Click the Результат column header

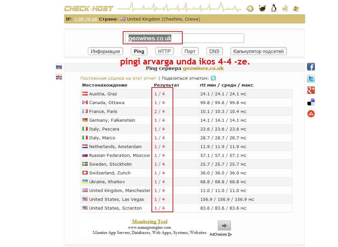point(167,85)
